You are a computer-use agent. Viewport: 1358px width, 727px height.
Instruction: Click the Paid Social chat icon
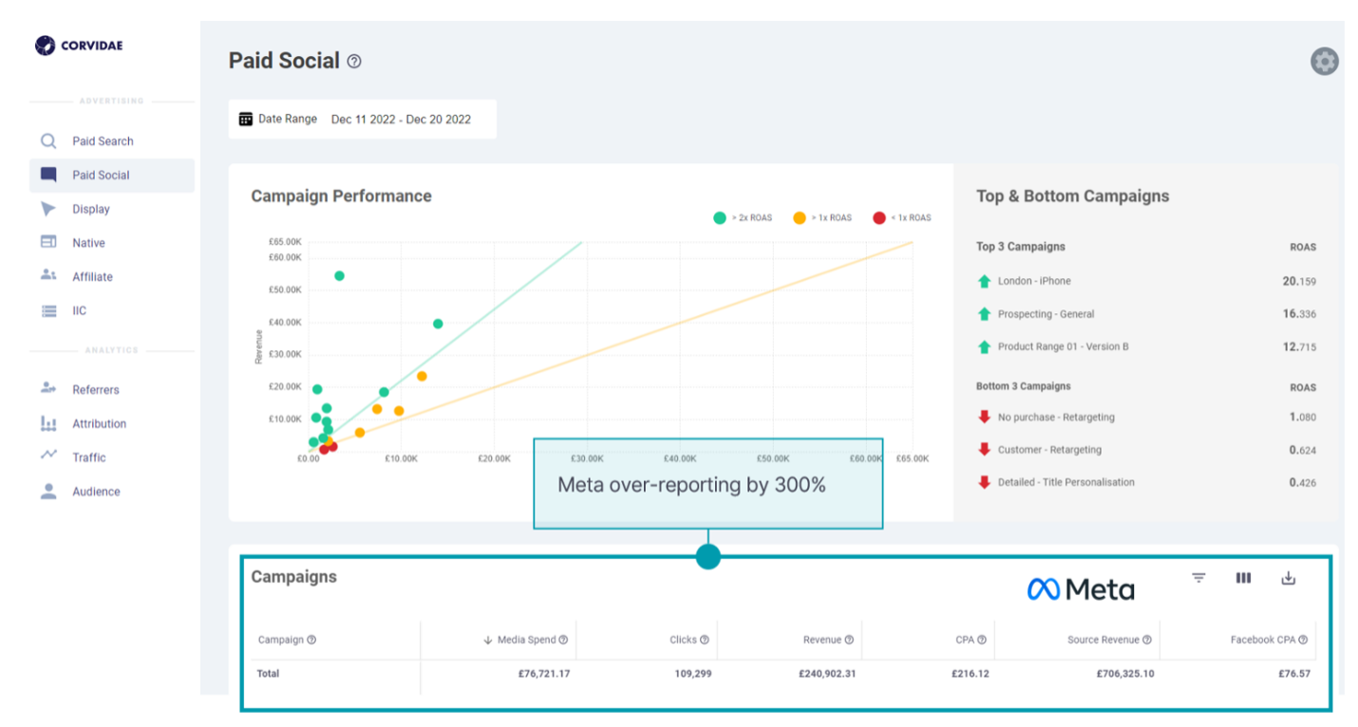tap(48, 175)
